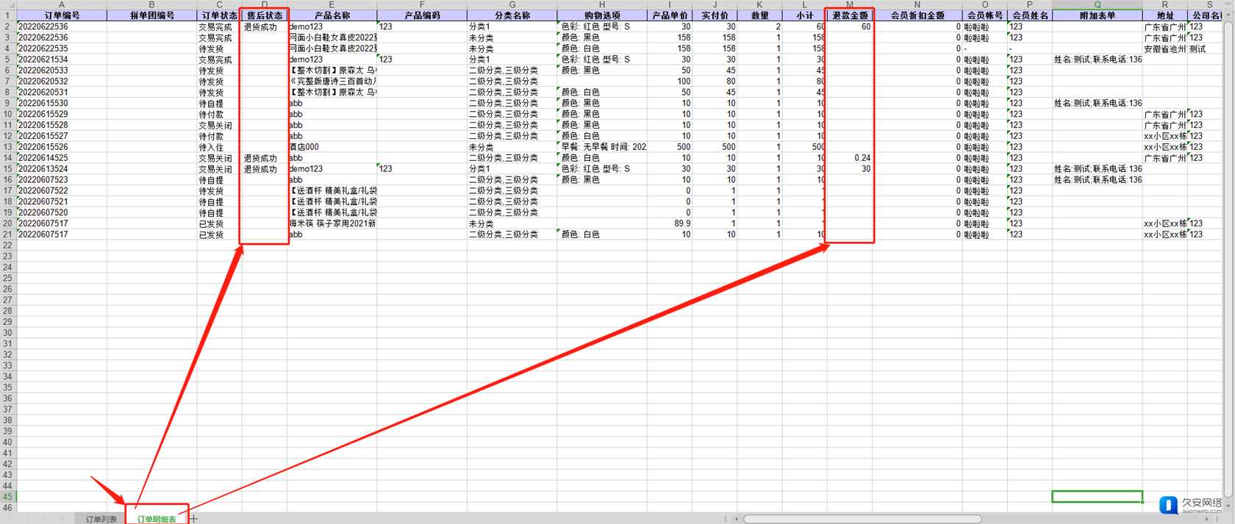This screenshot has width=1235, height=524.
Task: Click the first sheet navigation arrow
Action: pos(12,519)
